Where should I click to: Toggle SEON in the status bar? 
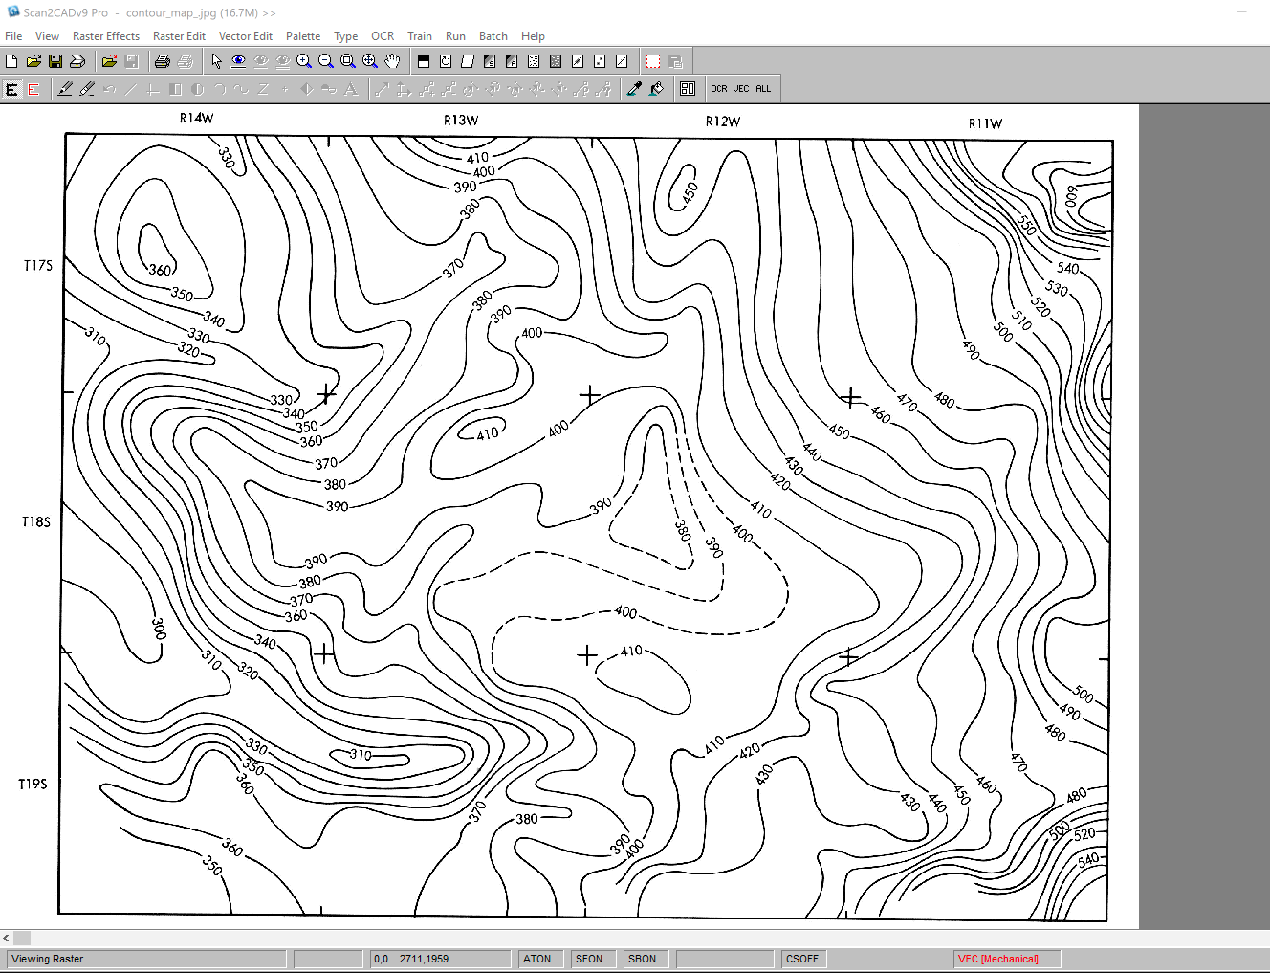[592, 958]
